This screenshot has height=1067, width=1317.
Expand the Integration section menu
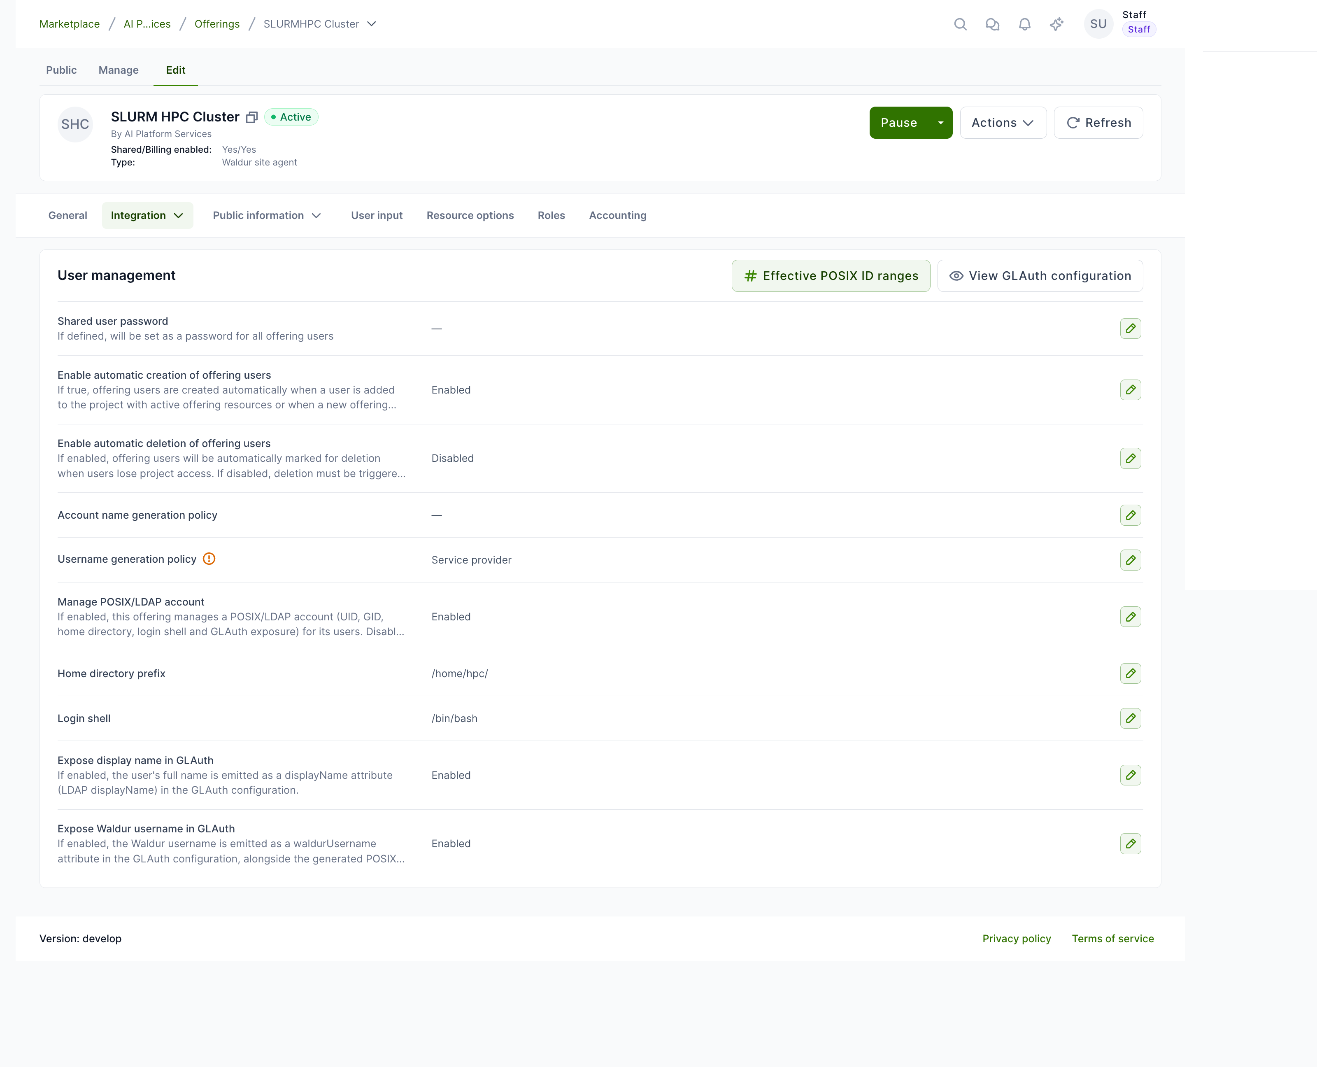click(x=147, y=216)
